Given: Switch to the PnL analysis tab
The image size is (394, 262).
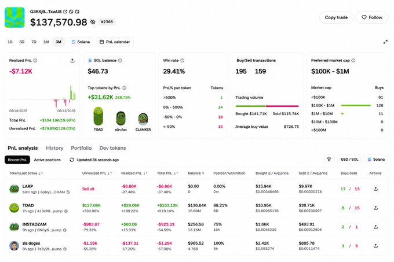Looking at the screenshot, I should point(23,148).
